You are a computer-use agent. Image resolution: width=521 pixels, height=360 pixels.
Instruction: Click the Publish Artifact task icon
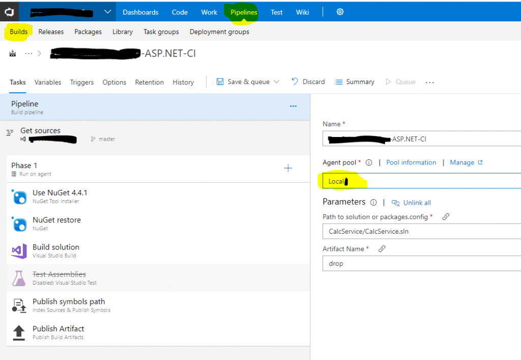19,333
